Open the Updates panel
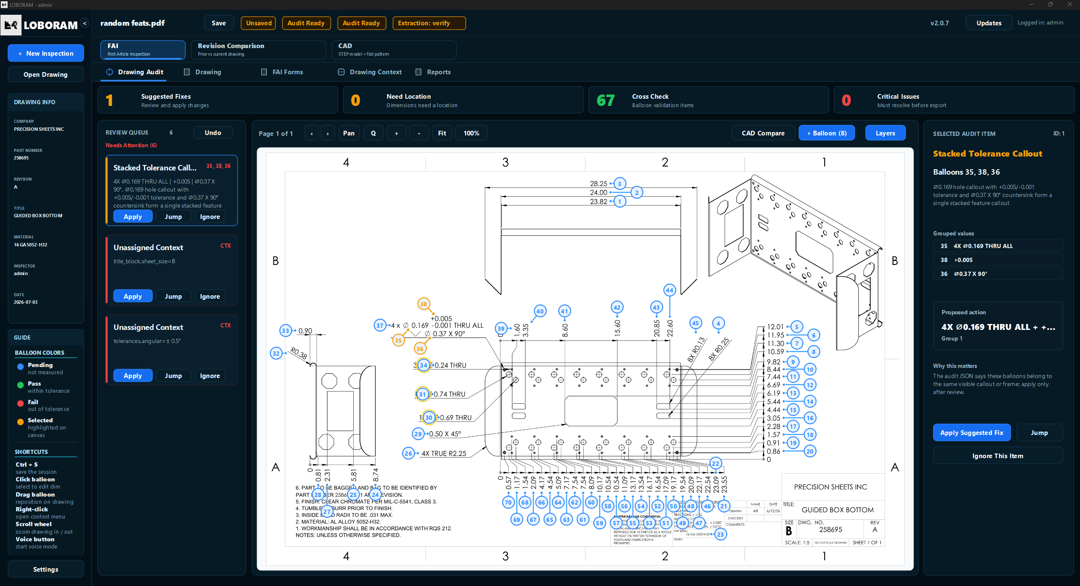The image size is (1080, 586). 989,23
